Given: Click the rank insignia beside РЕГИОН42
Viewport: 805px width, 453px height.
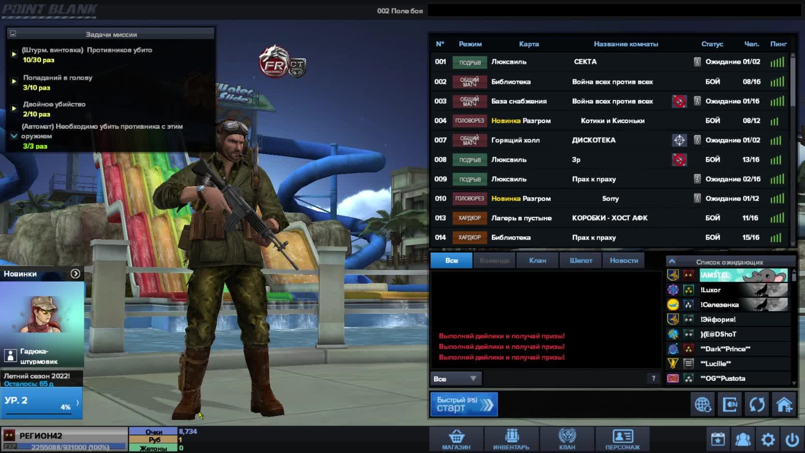Looking at the screenshot, I should (x=9, y=436).
